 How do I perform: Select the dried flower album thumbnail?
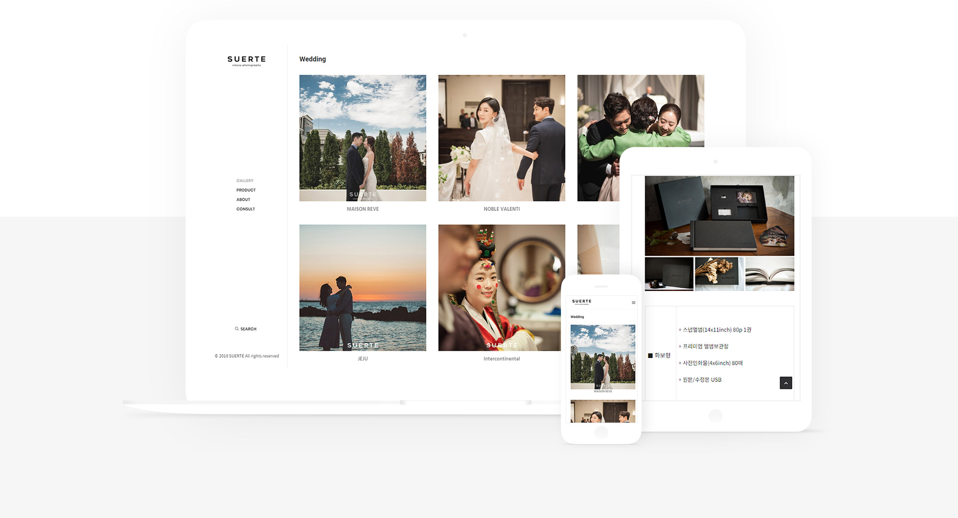point(719,274)
